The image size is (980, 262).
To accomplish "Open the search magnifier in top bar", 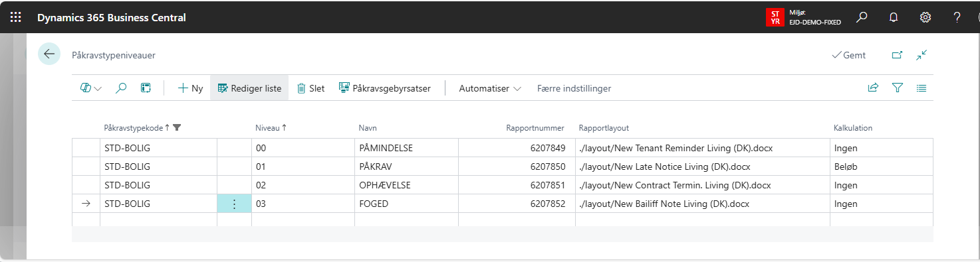I will point(862,18).
